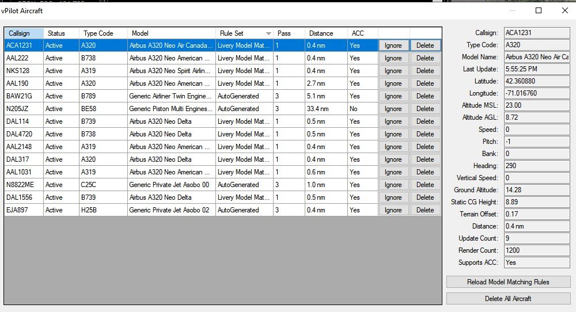
Task: Ignore aircraft ACA1231
Action: point(393,45)
